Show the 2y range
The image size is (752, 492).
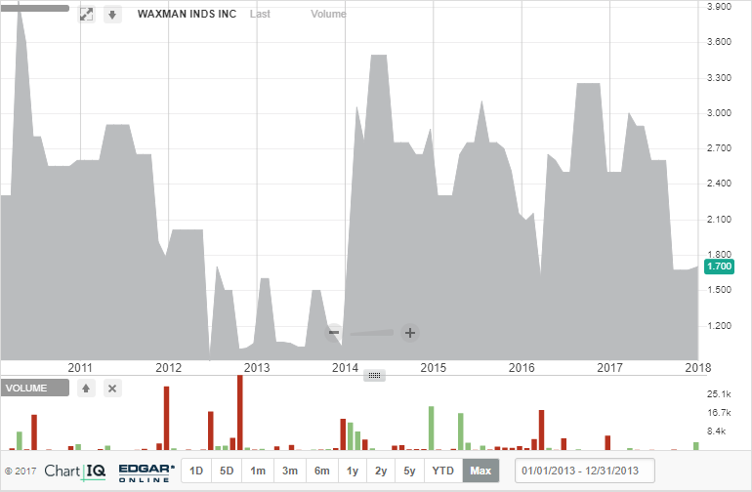[x=381, y=471]
